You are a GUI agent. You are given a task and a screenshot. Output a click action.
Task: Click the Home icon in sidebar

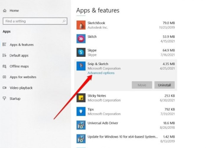click(x=5, y=11)
